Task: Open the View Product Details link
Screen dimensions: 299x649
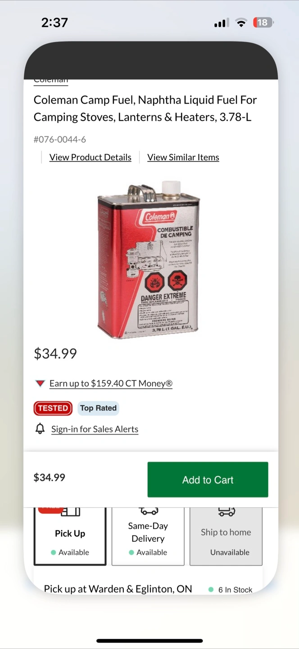Action: [91, 157]
